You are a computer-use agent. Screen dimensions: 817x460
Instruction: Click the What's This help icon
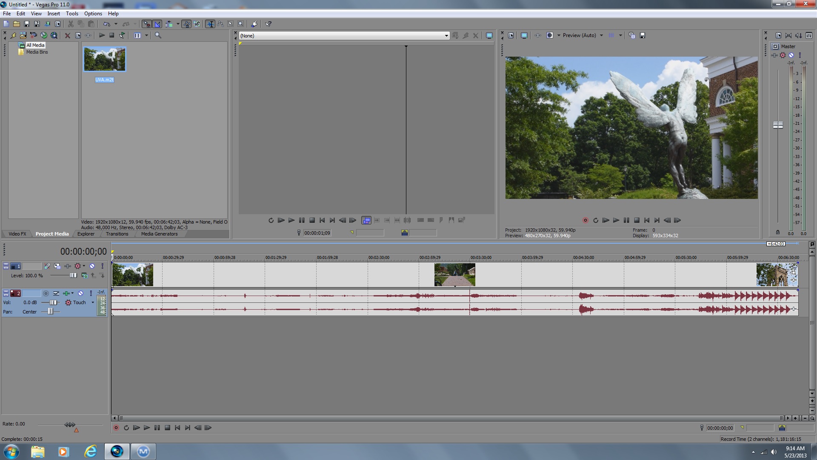pos(268,24)
